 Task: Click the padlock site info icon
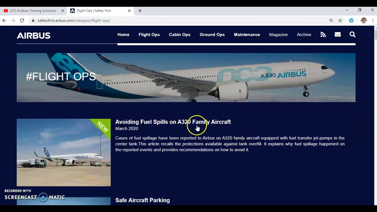[x=33, y=20]
